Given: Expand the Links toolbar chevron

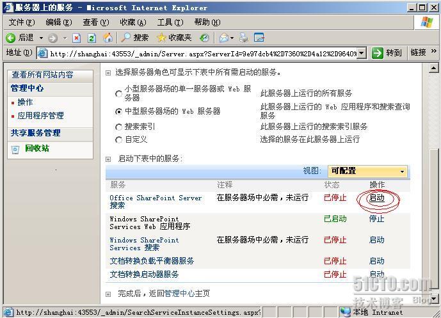Looking at the screenshot, I should click(433, 51).
